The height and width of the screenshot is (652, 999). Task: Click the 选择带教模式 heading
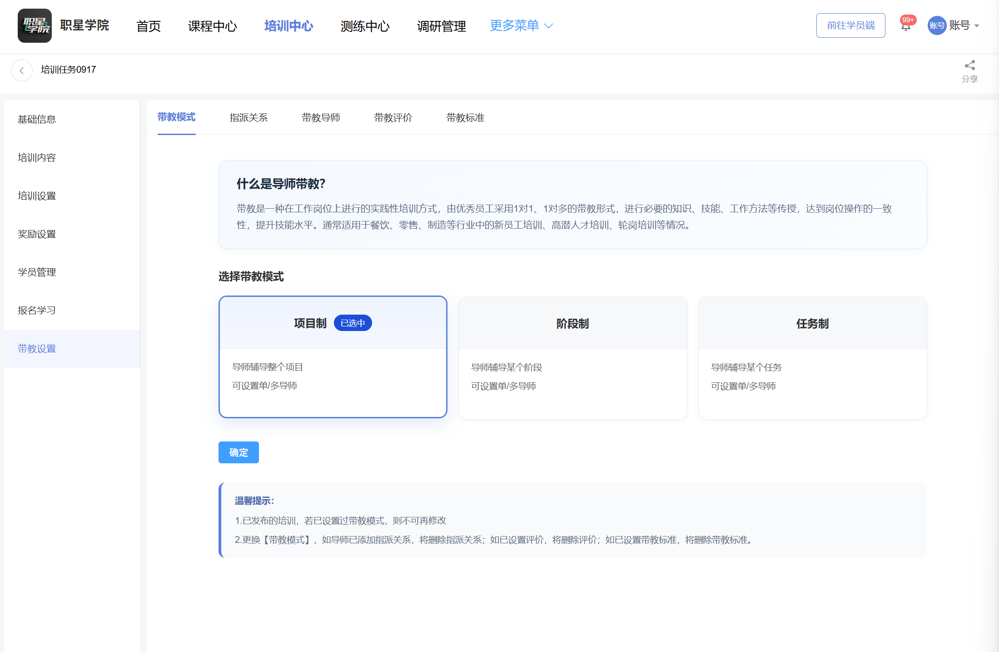(251, 276)
